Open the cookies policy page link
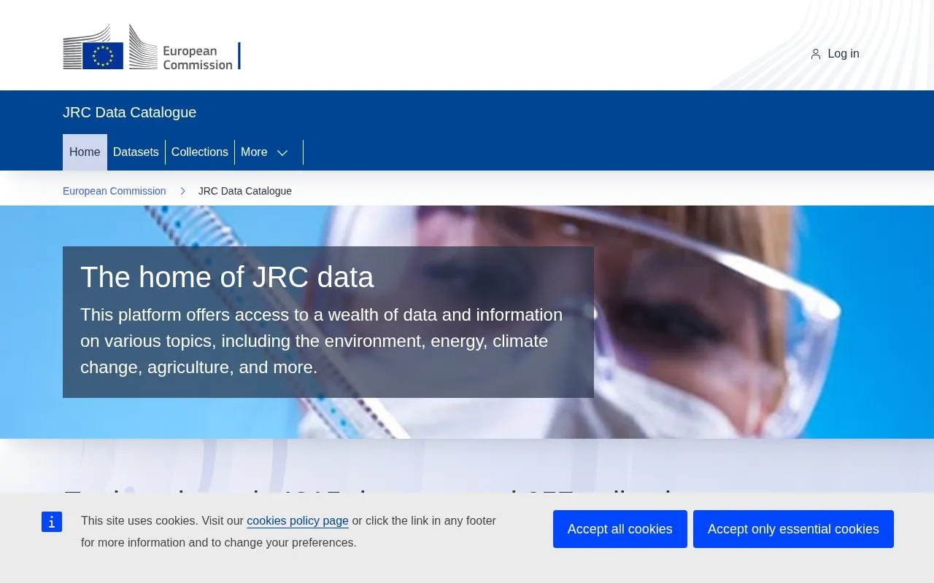 coord(298,521)
